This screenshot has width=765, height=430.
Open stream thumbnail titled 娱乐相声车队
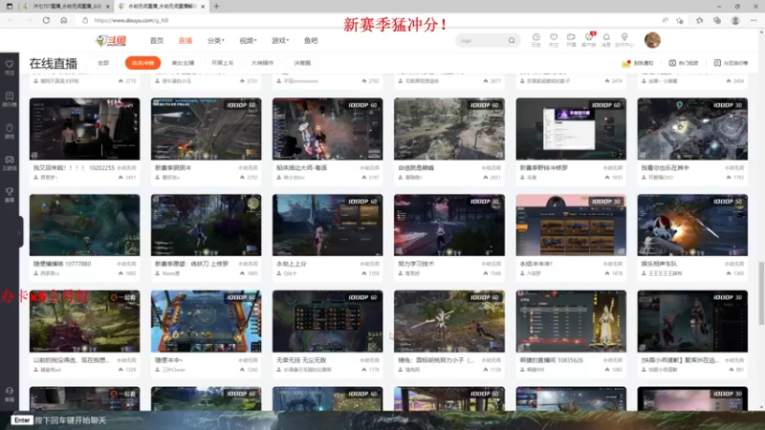pyautogui.click(x=692, y=226)
